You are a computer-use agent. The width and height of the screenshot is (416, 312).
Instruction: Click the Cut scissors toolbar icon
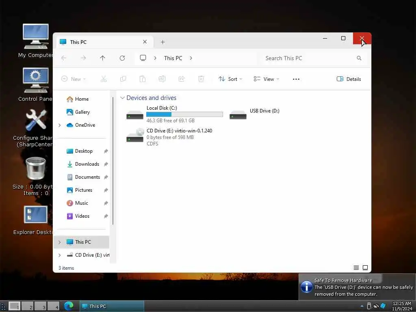pos(104,79)
